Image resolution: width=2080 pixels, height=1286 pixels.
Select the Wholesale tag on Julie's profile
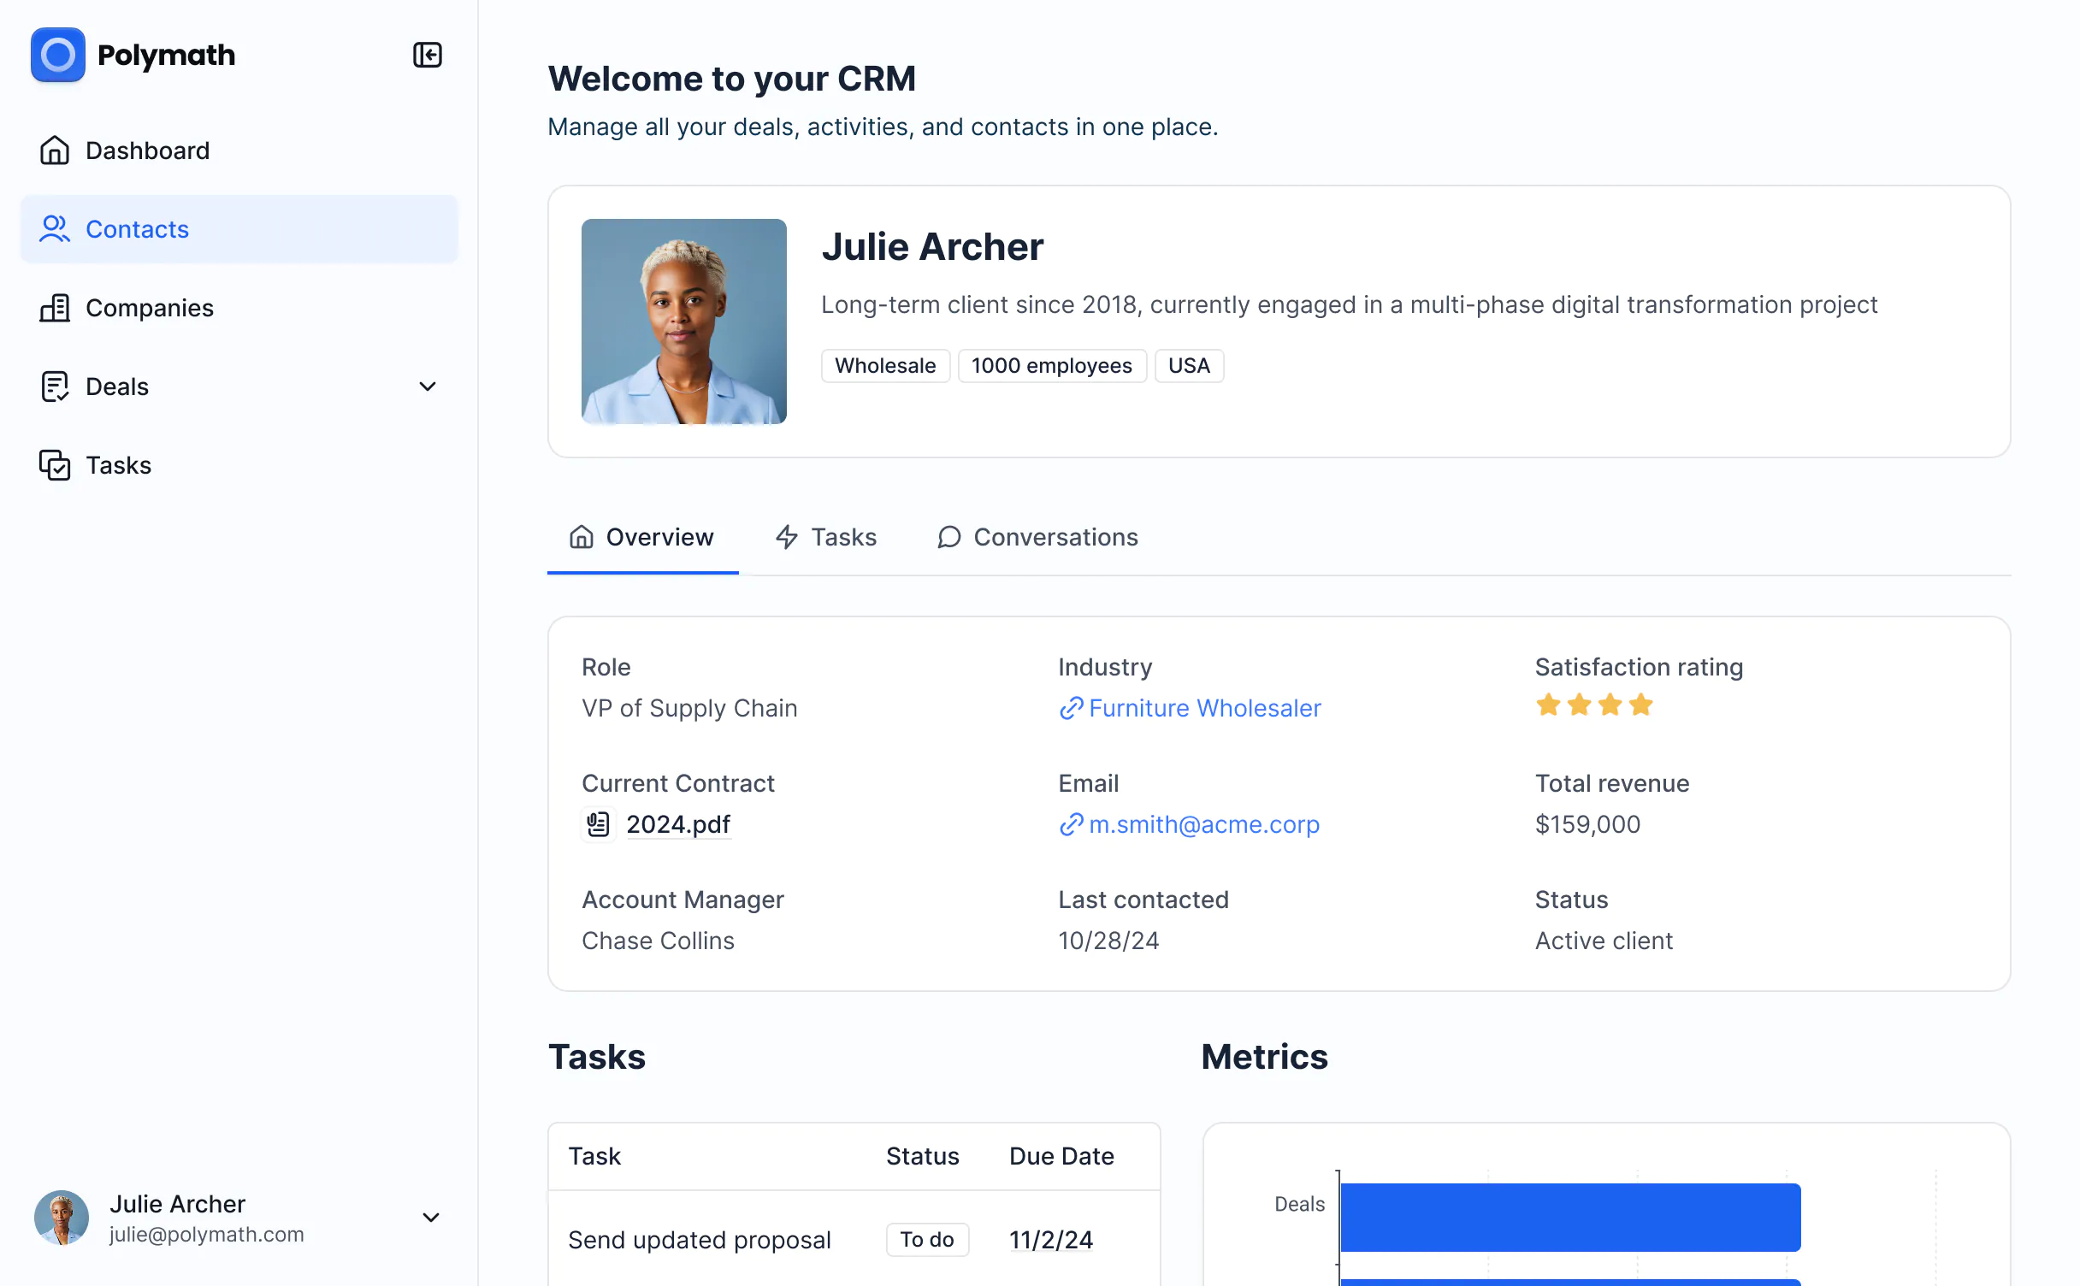[885, 365]
